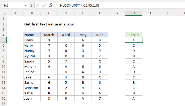
Task: Select the 'Sandy' name cell
Action: pyautogui.click(x=32, y=61)
